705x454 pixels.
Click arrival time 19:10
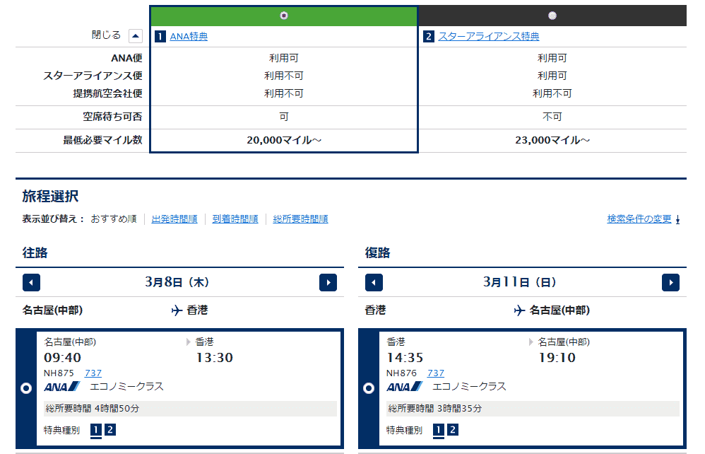(557, 358)
